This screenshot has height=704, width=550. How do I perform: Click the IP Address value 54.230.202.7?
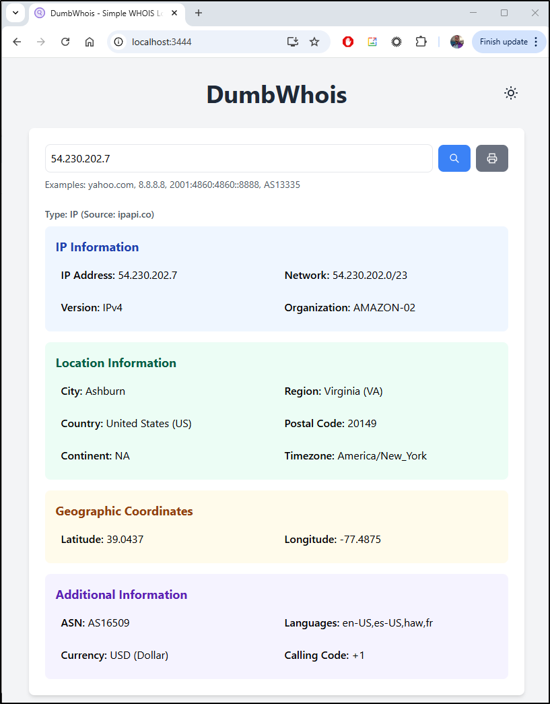point(147,276)
